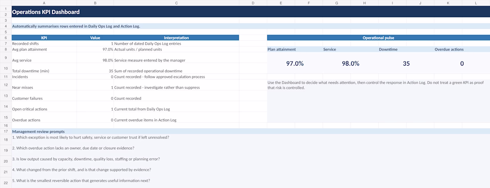This screenshot has height=188, width=490.
Task: Select column A header
Action: tap(44, 3)
